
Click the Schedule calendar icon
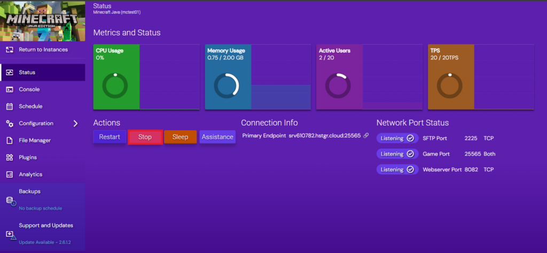pyautogui.click(x=10, y=106)
